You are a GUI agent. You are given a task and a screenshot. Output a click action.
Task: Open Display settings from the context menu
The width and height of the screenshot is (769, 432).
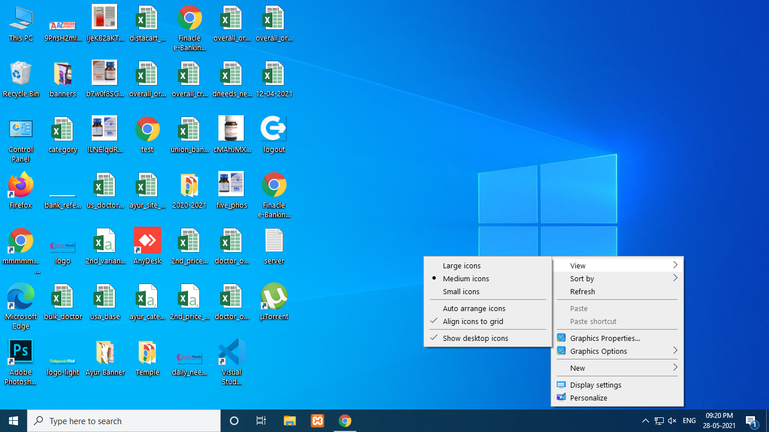click(596, 385)
